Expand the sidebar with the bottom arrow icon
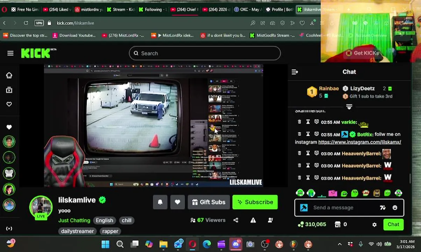 point(9,229)
